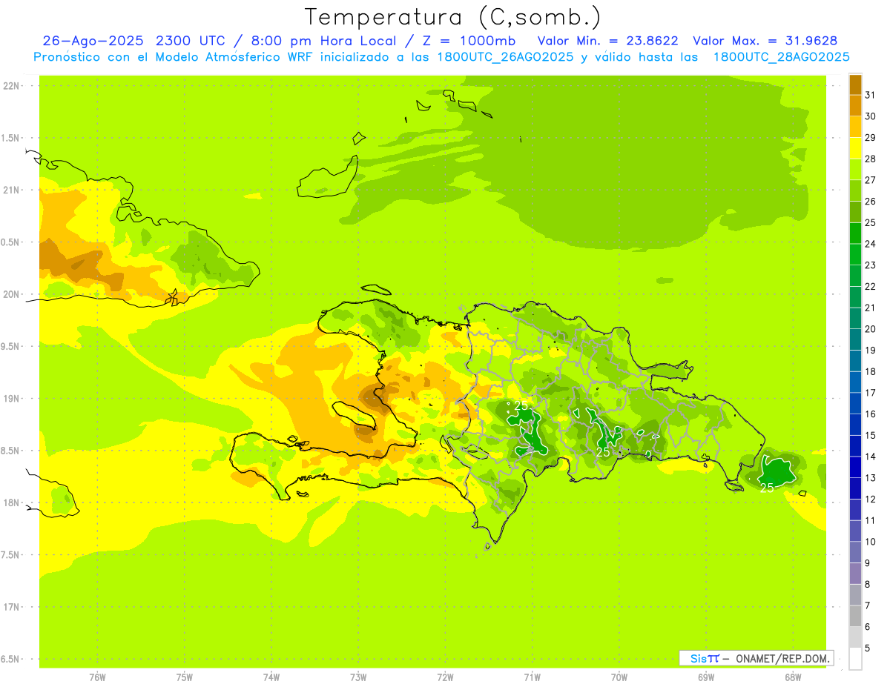Image resolution: width=890 pixels, height=687 pixels.
Task: Click the green legend swatch between 24 and 25
Action: (855, 233)
